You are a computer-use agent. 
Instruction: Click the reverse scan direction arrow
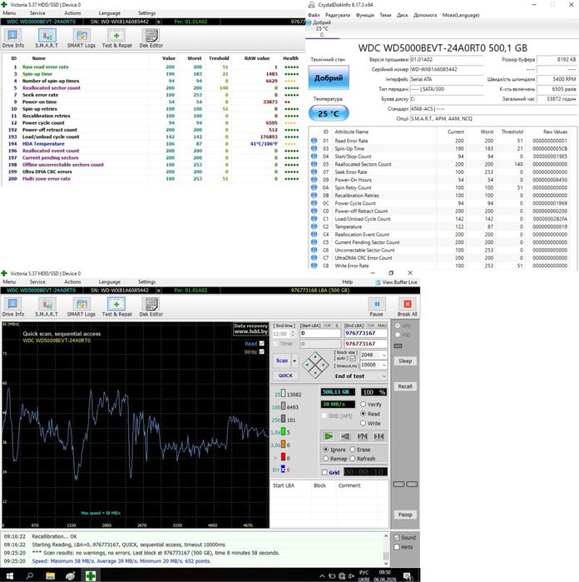point(345,436)
